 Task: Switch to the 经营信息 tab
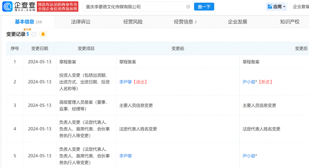[185, 22]
